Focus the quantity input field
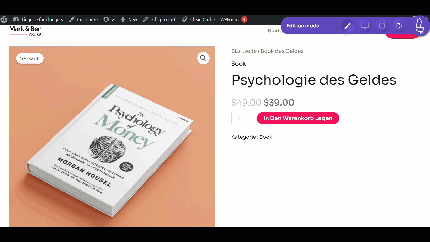The height and width of the screenshot is (242, 430). 241,118
